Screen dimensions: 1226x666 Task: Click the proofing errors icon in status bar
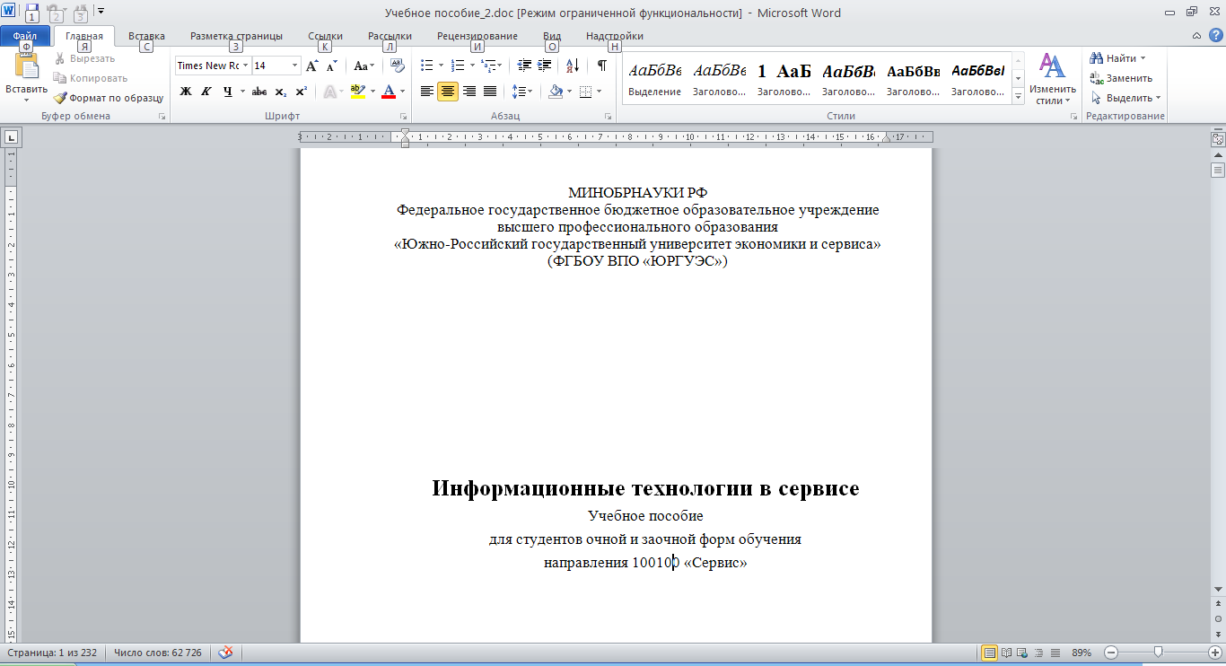point(227,653)
